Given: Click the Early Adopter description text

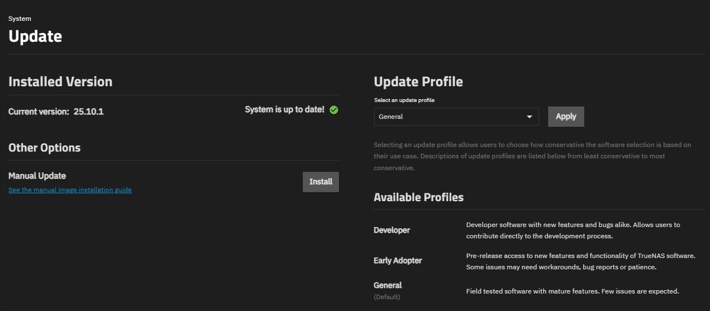Looking at the screenshot, I should [x=581, y=261].
